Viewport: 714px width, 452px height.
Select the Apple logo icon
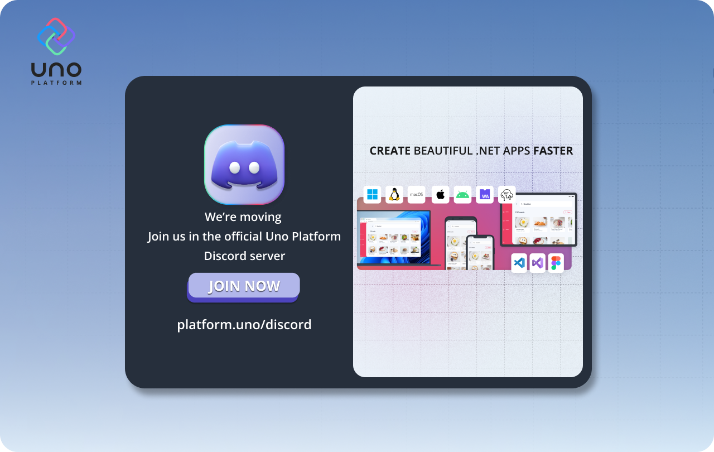[x=440, y=194]
